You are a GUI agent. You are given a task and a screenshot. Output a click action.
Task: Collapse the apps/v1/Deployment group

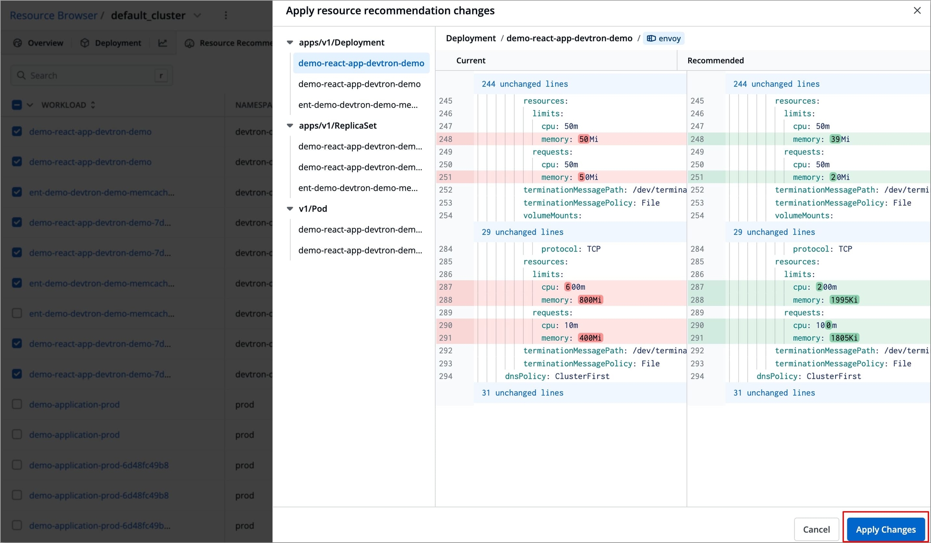(x=290, y=42)
